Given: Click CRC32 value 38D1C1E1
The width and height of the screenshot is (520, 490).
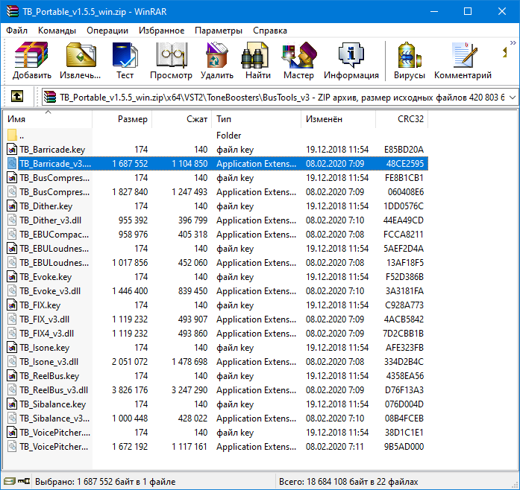Looking at the screenshot, I should (404, 433).
